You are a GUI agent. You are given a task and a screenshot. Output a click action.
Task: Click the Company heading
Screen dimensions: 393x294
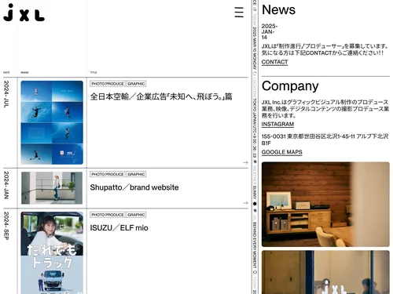point(290,86)
